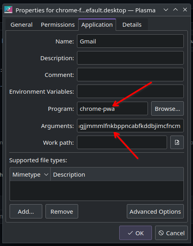Image resolution: width=193 pixels, height=246 pixels.
Task: Switch to the Permissions tab
Action: [58, 25]
